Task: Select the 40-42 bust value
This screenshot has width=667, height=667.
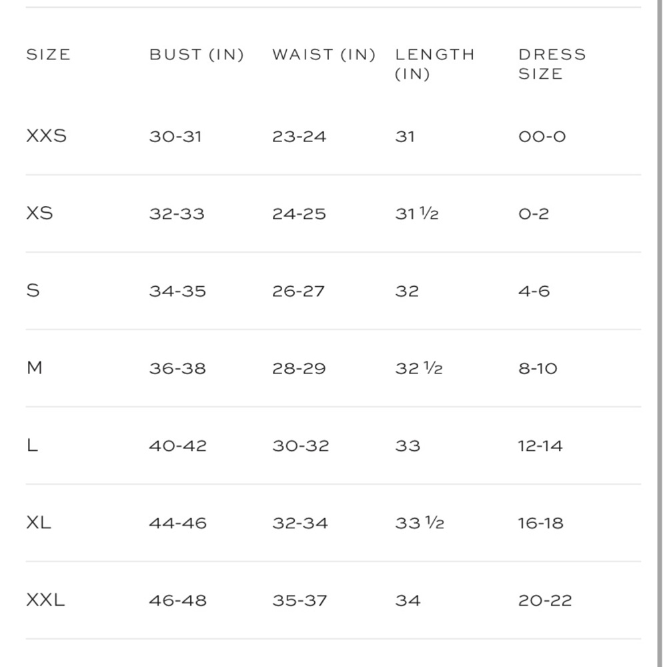Action: pyautogui.click(x=178, y=446)
